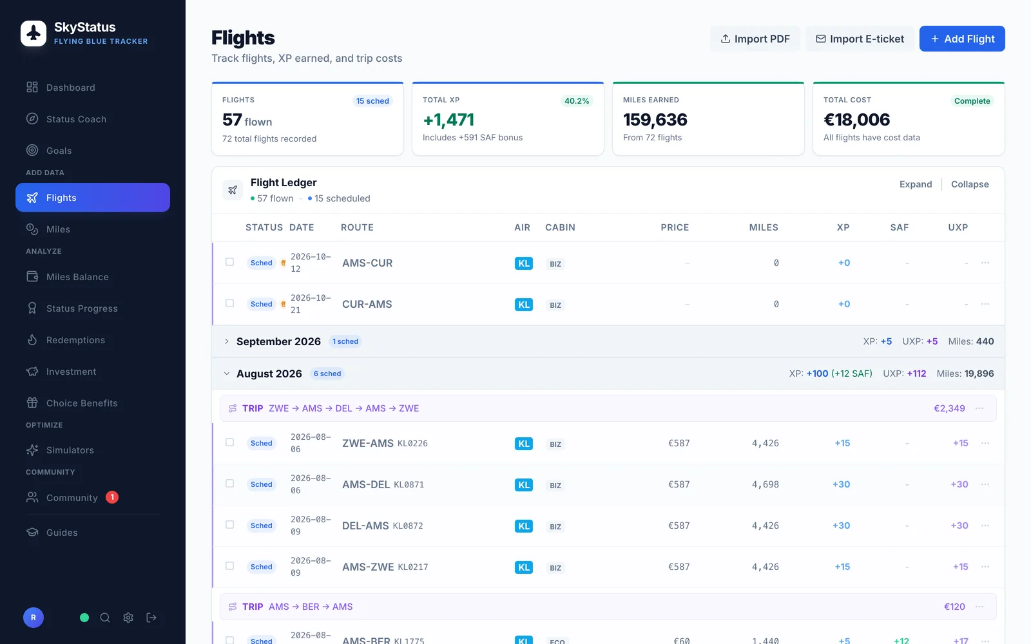Select the AMS-ZWE KL0217 checkbox

229,566
